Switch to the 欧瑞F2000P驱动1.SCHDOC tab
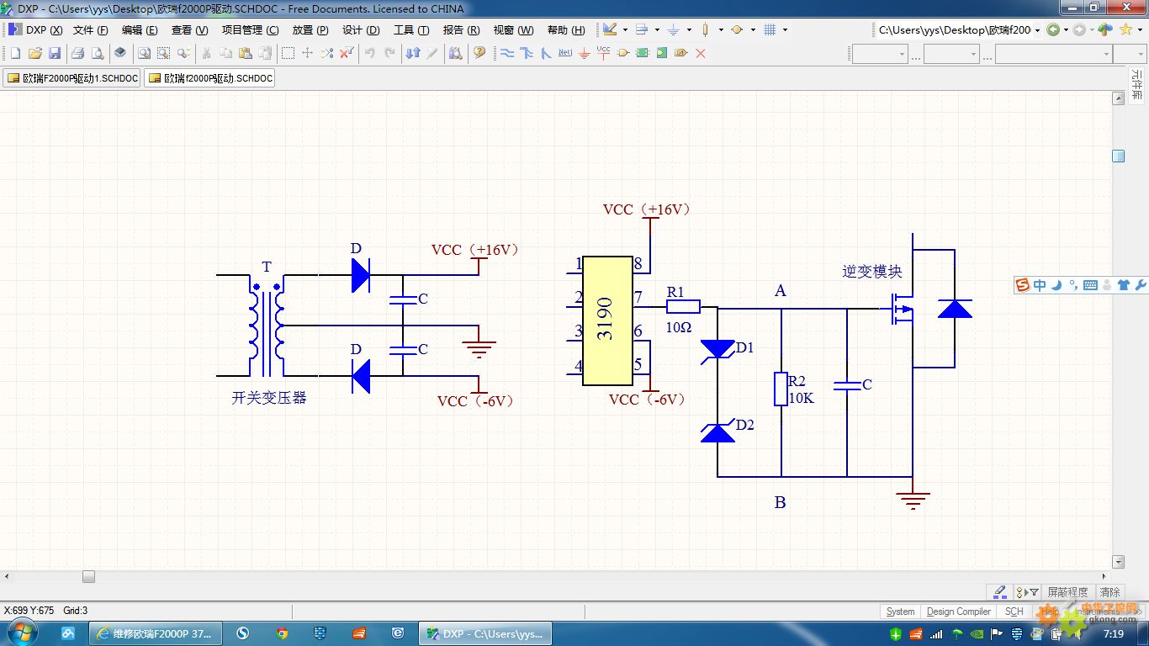This screenshot has height=646, width=1149. click(72, 78)
